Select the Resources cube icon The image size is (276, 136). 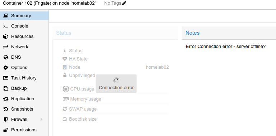6,37
